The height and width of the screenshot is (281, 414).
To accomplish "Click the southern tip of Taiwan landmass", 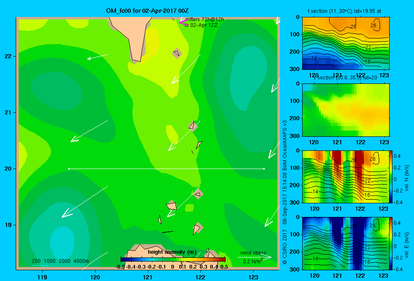I will tap(137, 61).
